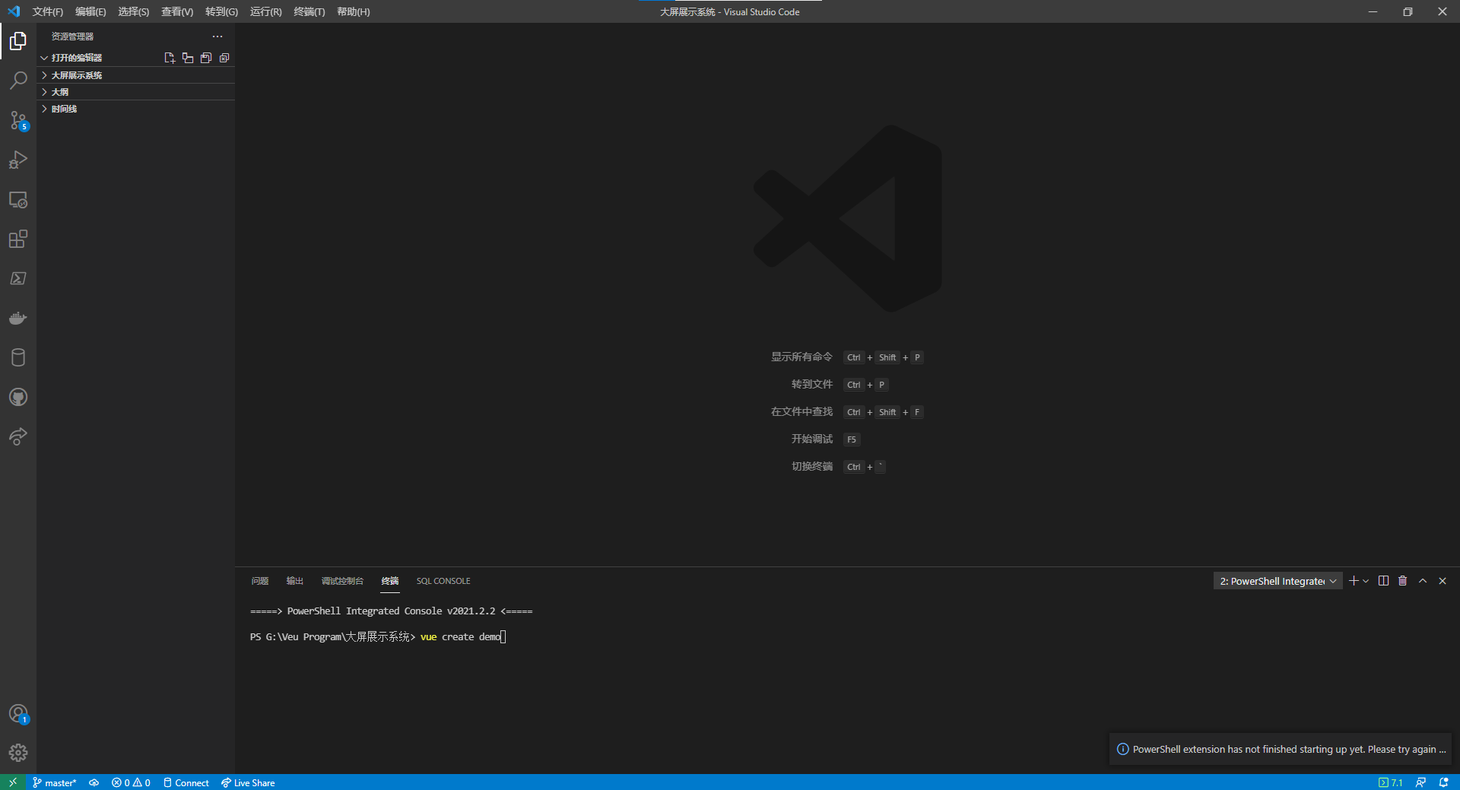The image size is (1460, 790).
Task: Open 帮助(H) menu
Action: (353, 11)
